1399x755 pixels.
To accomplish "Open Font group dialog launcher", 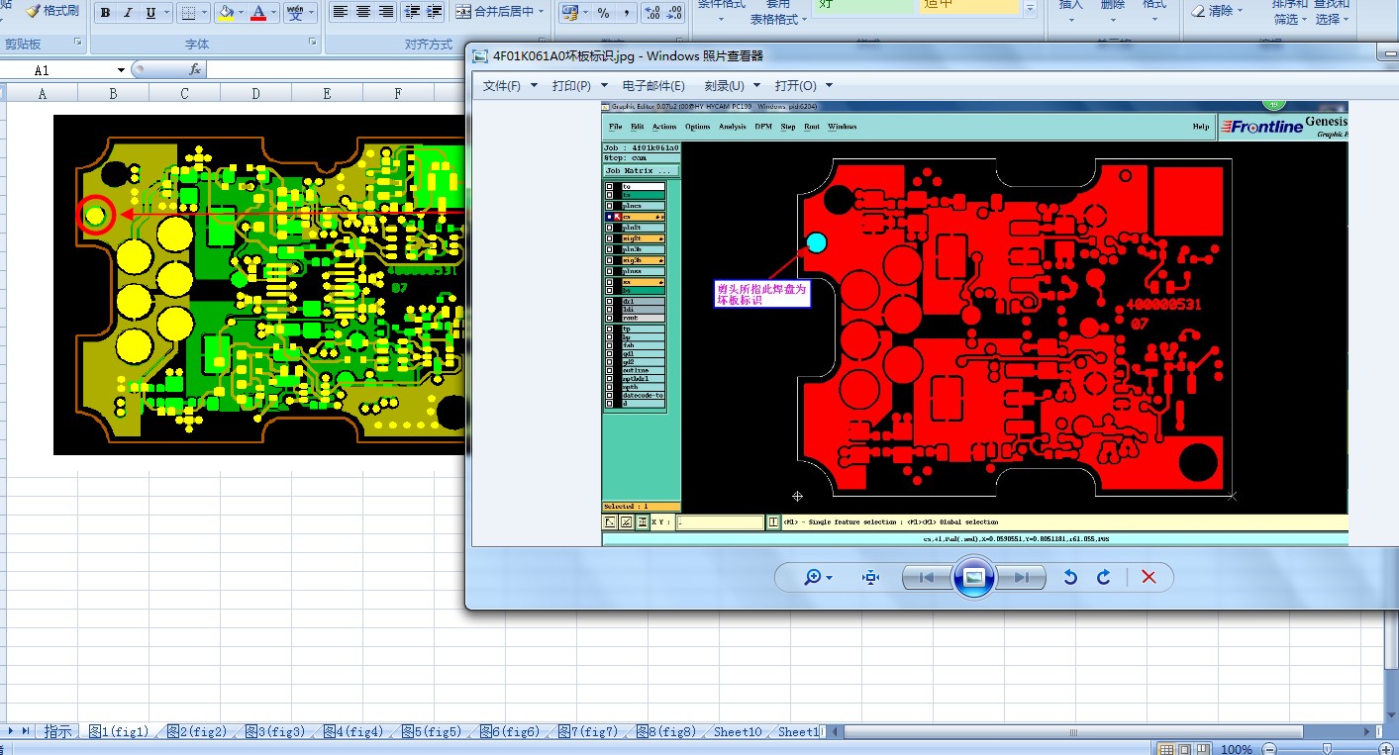I will pos(313,43).
